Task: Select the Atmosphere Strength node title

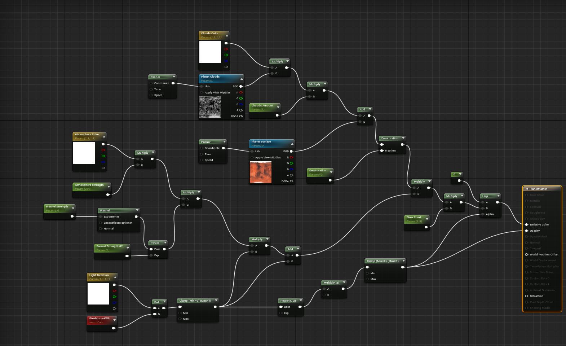Action: point(89,185)
